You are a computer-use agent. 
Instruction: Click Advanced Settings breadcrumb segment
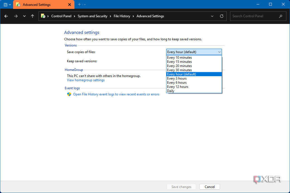[150, 16]
